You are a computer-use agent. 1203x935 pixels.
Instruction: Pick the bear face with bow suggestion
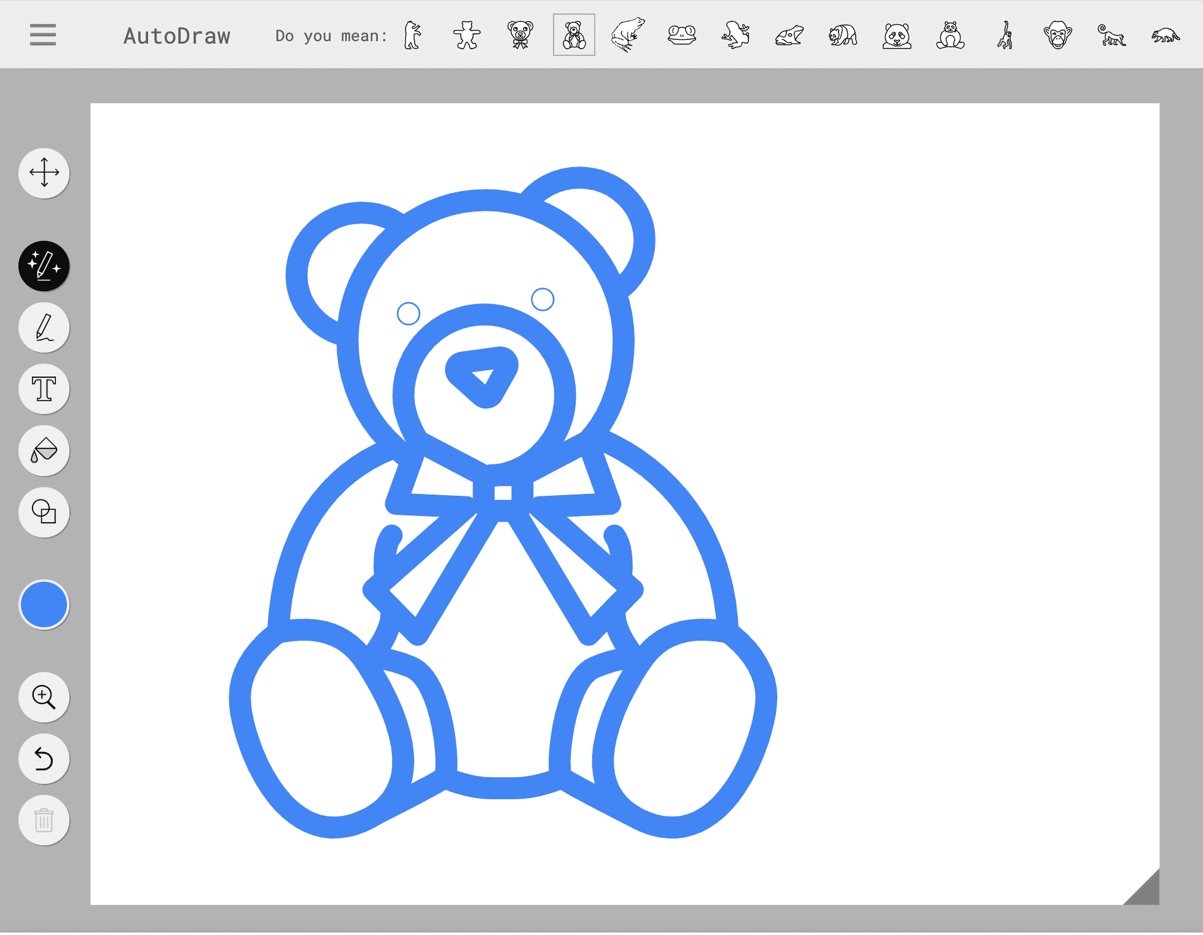pyautogui.click(x=520, y=35)
